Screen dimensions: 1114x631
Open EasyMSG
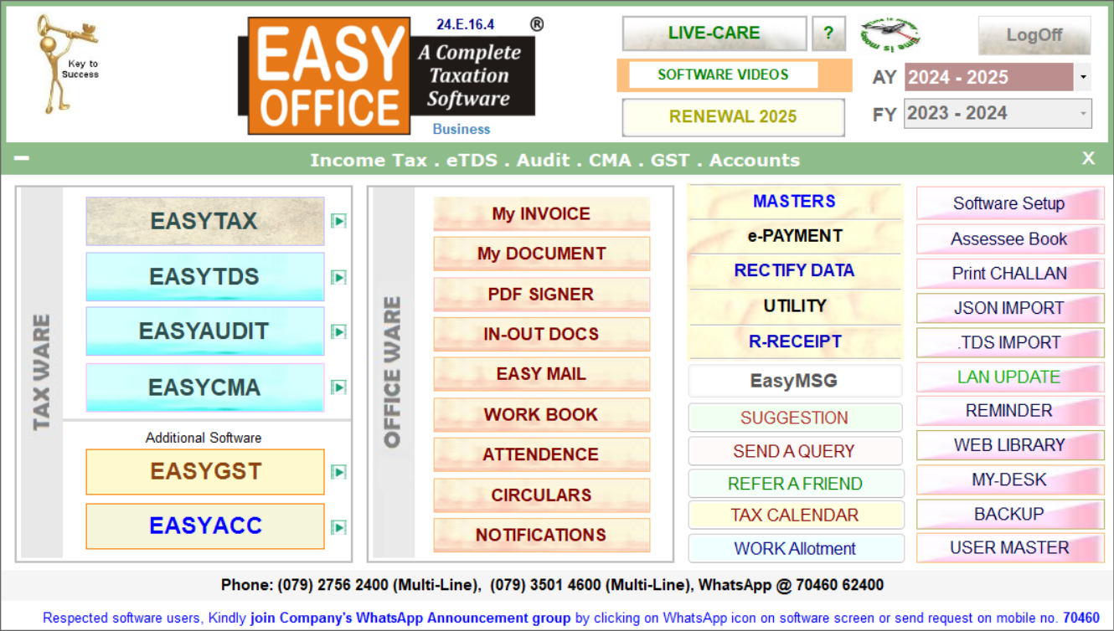coord(795,381)
